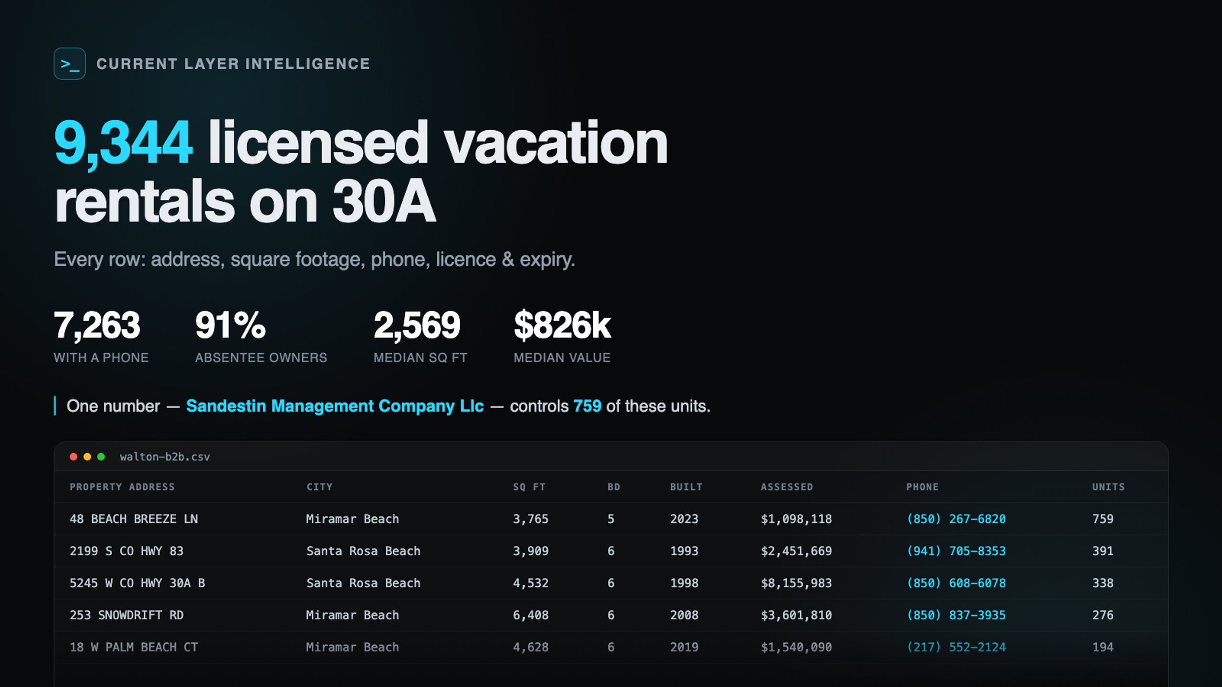Click assessed value $8,155,983

(796, 583)
